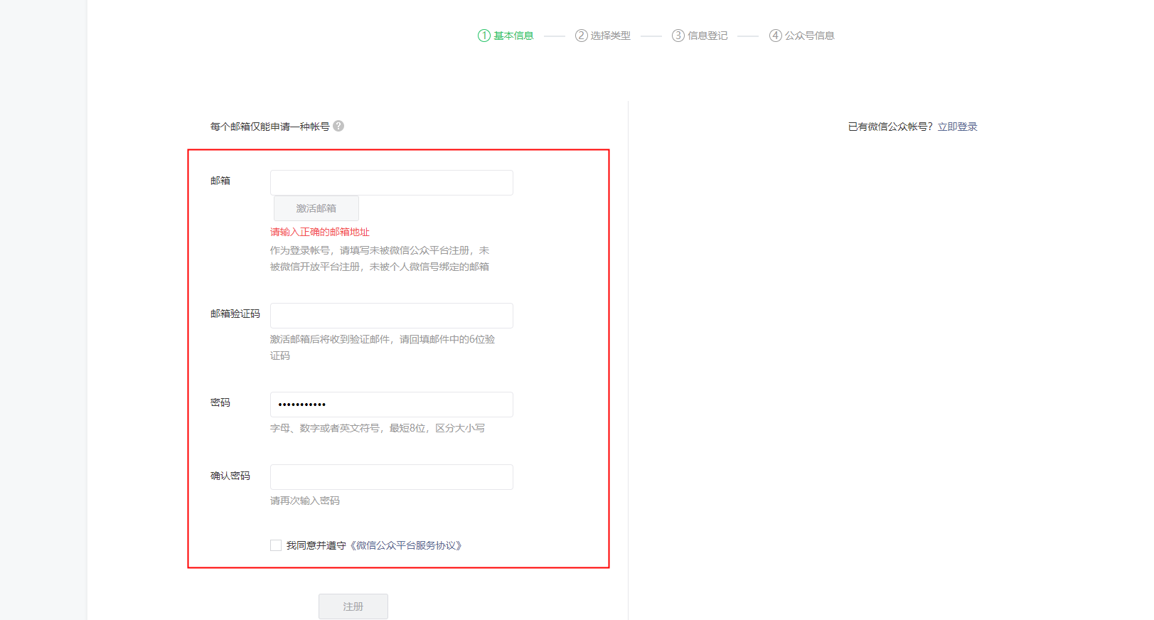This screenshot has height=620, width=1154.
Task: Click the text 每个邮箱仅能申请一种帐号
Action: coord(269,127)
